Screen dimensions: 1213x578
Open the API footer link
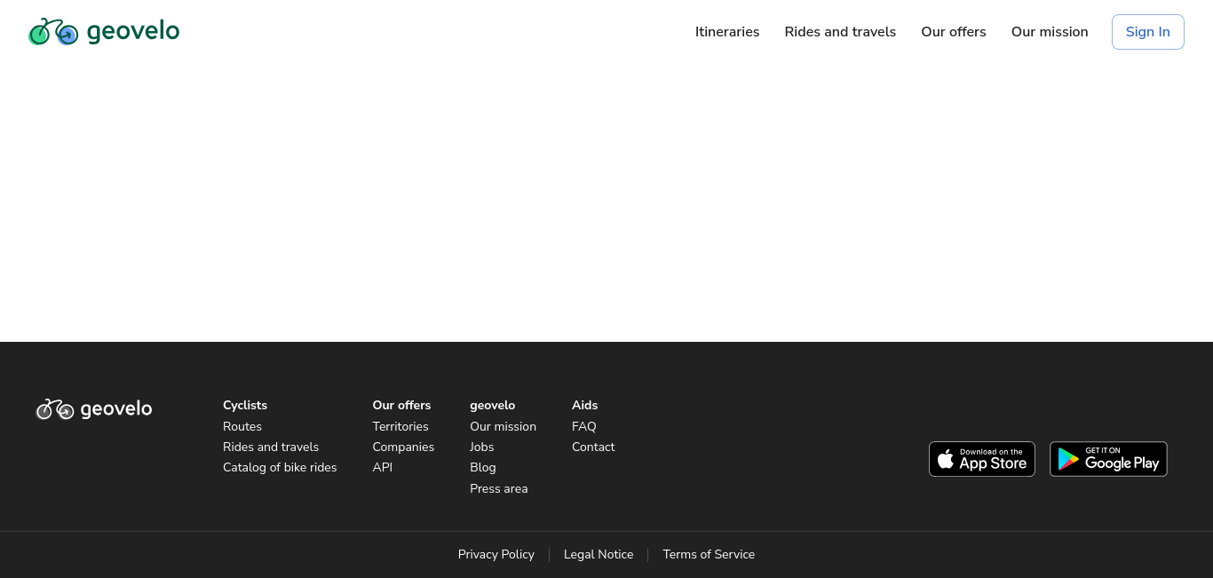[383, 467]
